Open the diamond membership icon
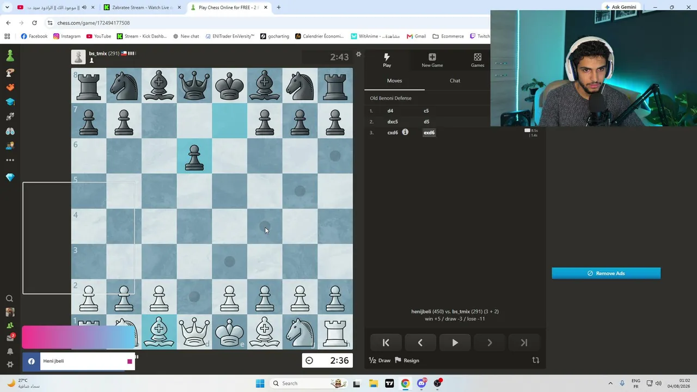The width and height of the screenshot is (697, 392). 10,177
